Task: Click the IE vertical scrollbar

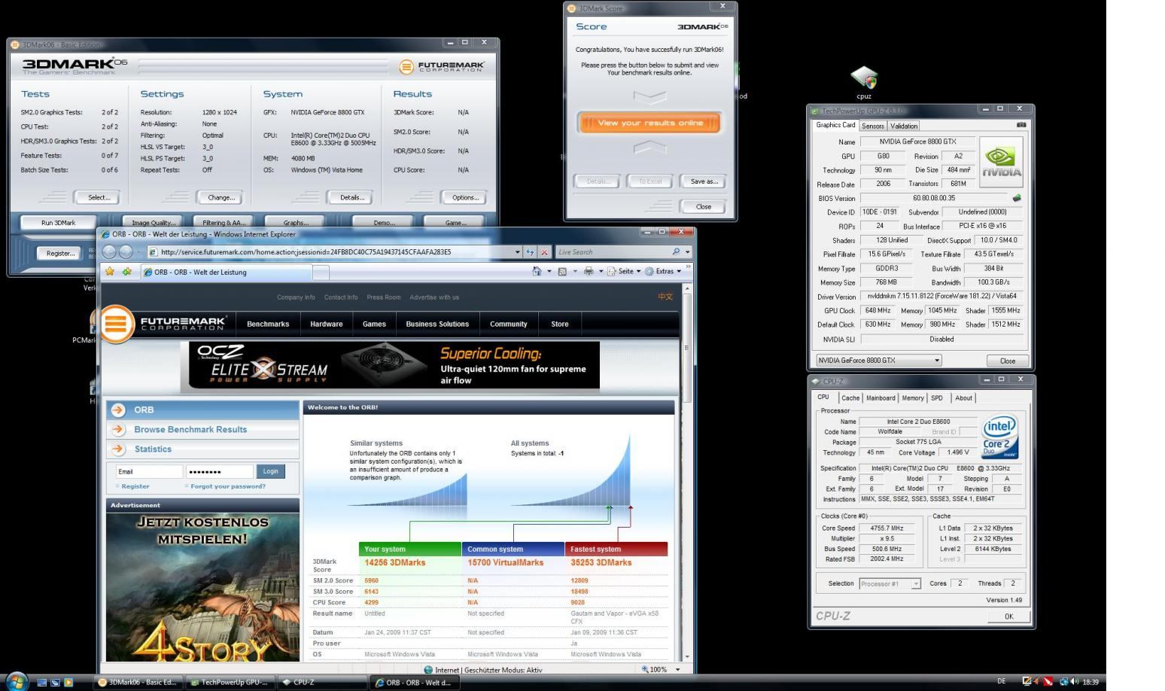Action: point(686,472)
